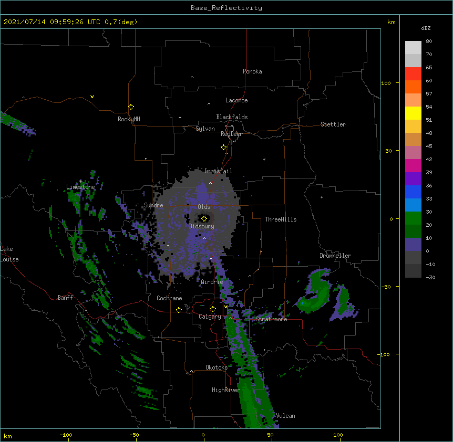Click the magenta 42 dBZ legend band

coord(413,165)
